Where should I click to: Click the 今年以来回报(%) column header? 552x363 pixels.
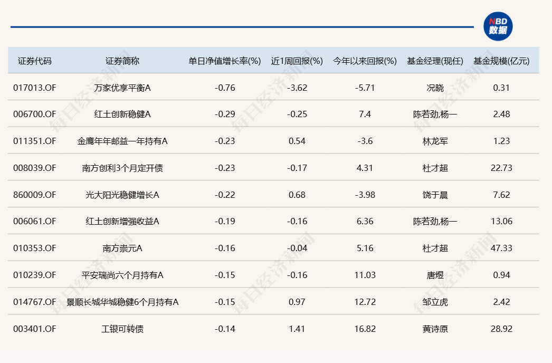365,61
